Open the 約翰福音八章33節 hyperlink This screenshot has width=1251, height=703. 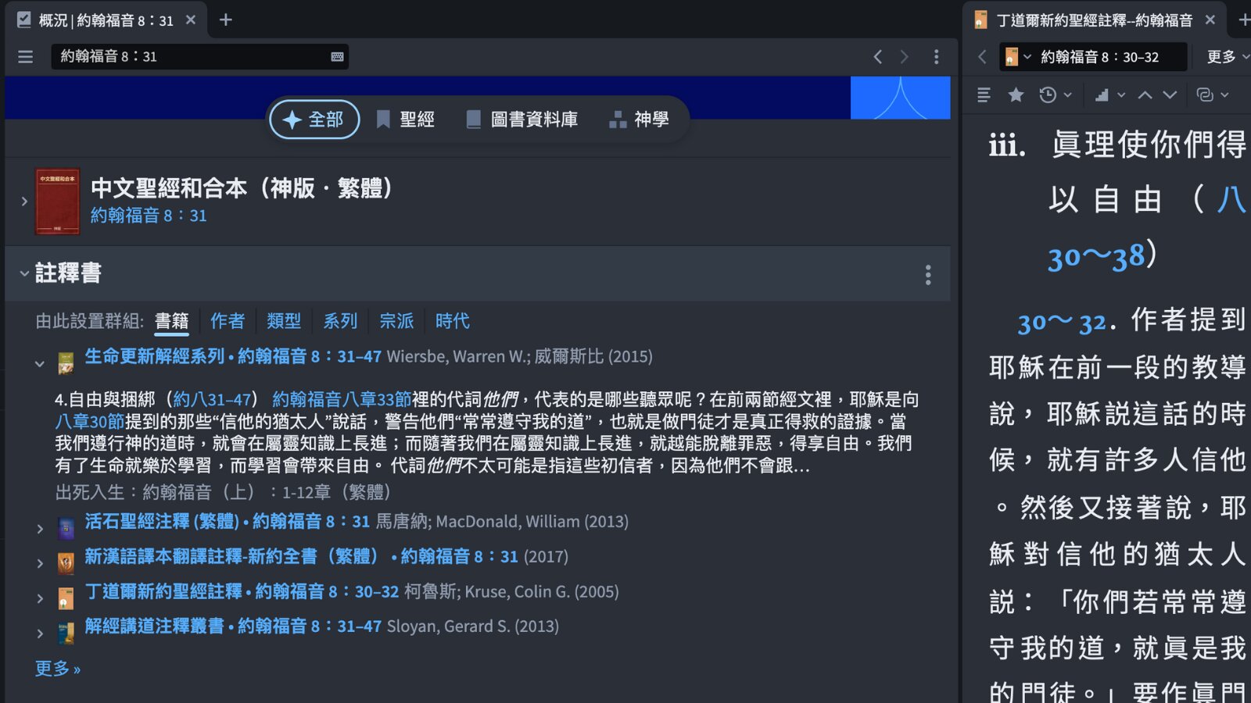pos(342,399)
